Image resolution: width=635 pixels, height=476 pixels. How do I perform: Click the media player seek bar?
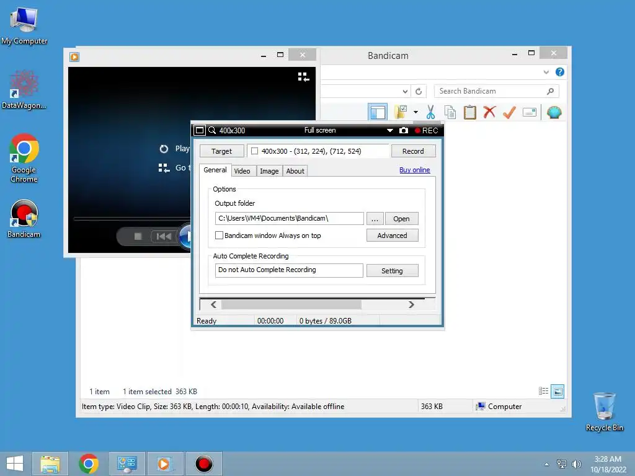coord(132,219)
